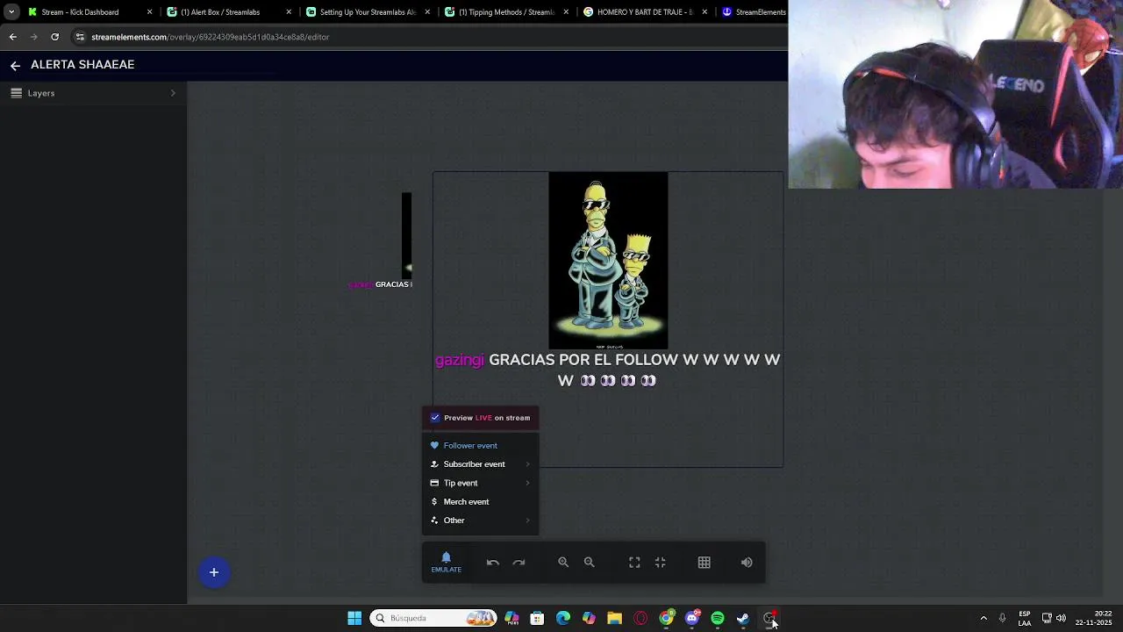Click the browser forward button
Screen dimensions: 1123x632
click(x=33, y=37)
